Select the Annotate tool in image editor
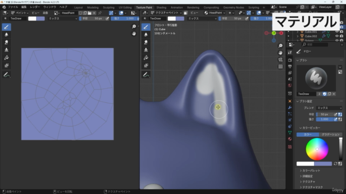The image size is (346, 194). point(6,75)
